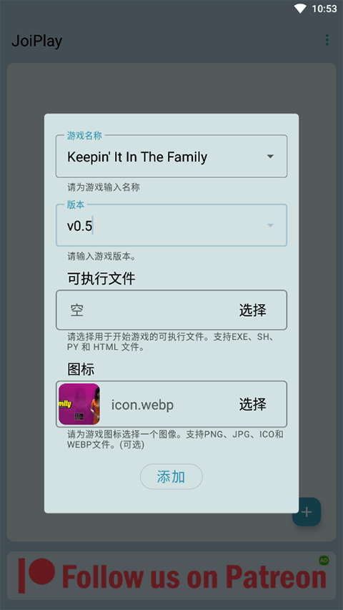Expand the version dropdown arrow
The width and height of the screenshot is (343, 610).
coord(270,225)
